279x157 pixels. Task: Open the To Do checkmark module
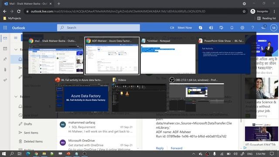(x=5, y=80)
